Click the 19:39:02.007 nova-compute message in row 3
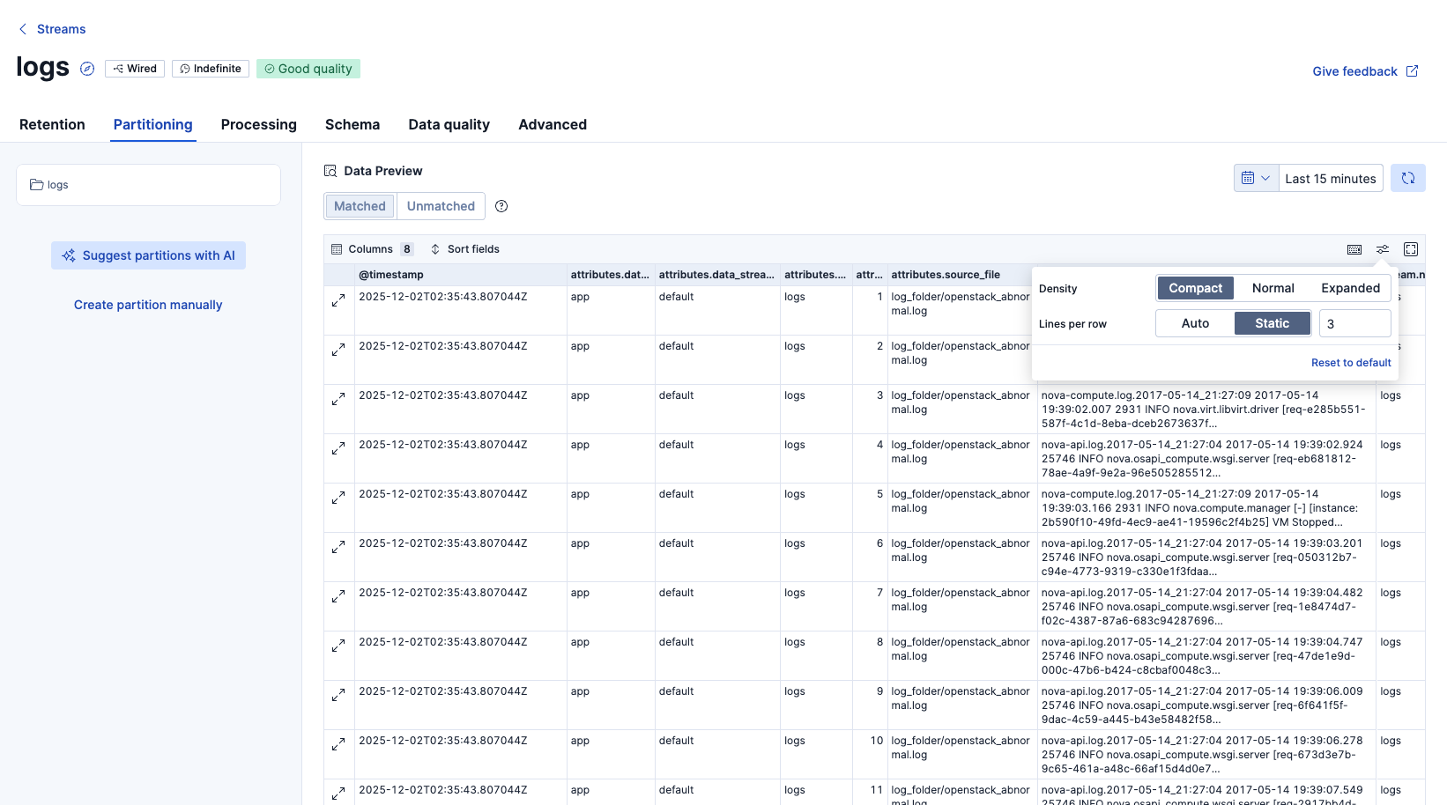1447x805 pixels. 1206,410
